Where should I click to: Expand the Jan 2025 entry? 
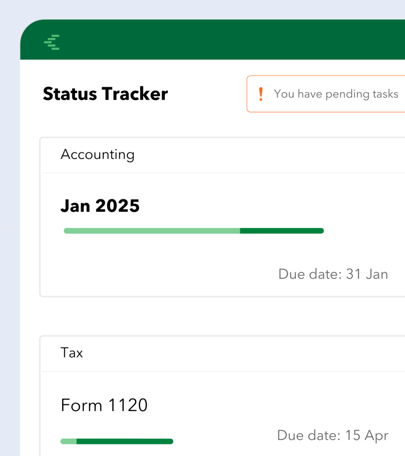[100, 205]
